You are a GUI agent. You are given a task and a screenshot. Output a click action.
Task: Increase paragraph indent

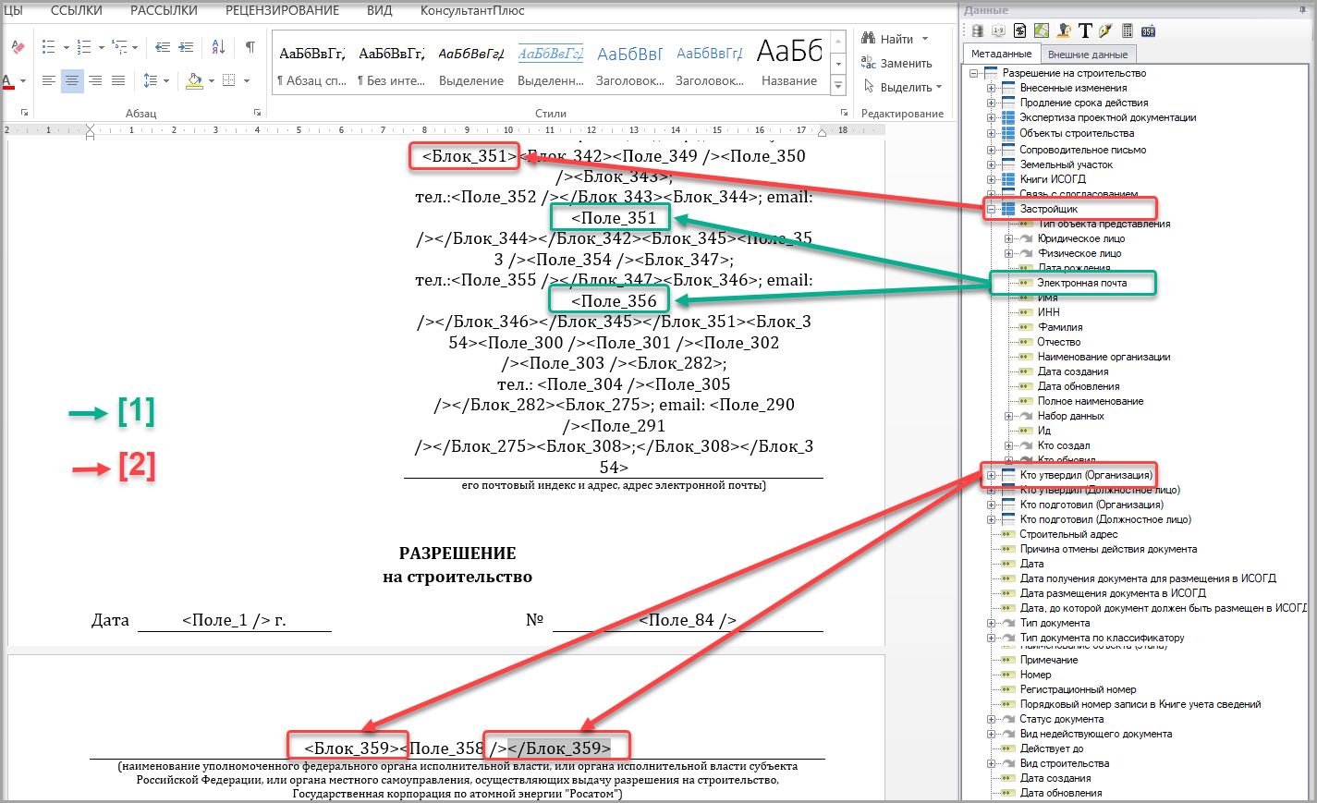[186, 47]
